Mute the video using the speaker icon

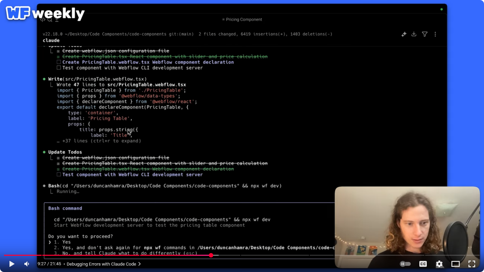[27, 264]
